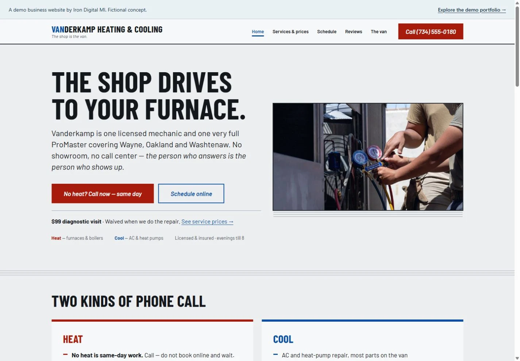Open Explore the demo portfolio link
The width and height of the screenshot is (520, 361).
click(472, 10)
